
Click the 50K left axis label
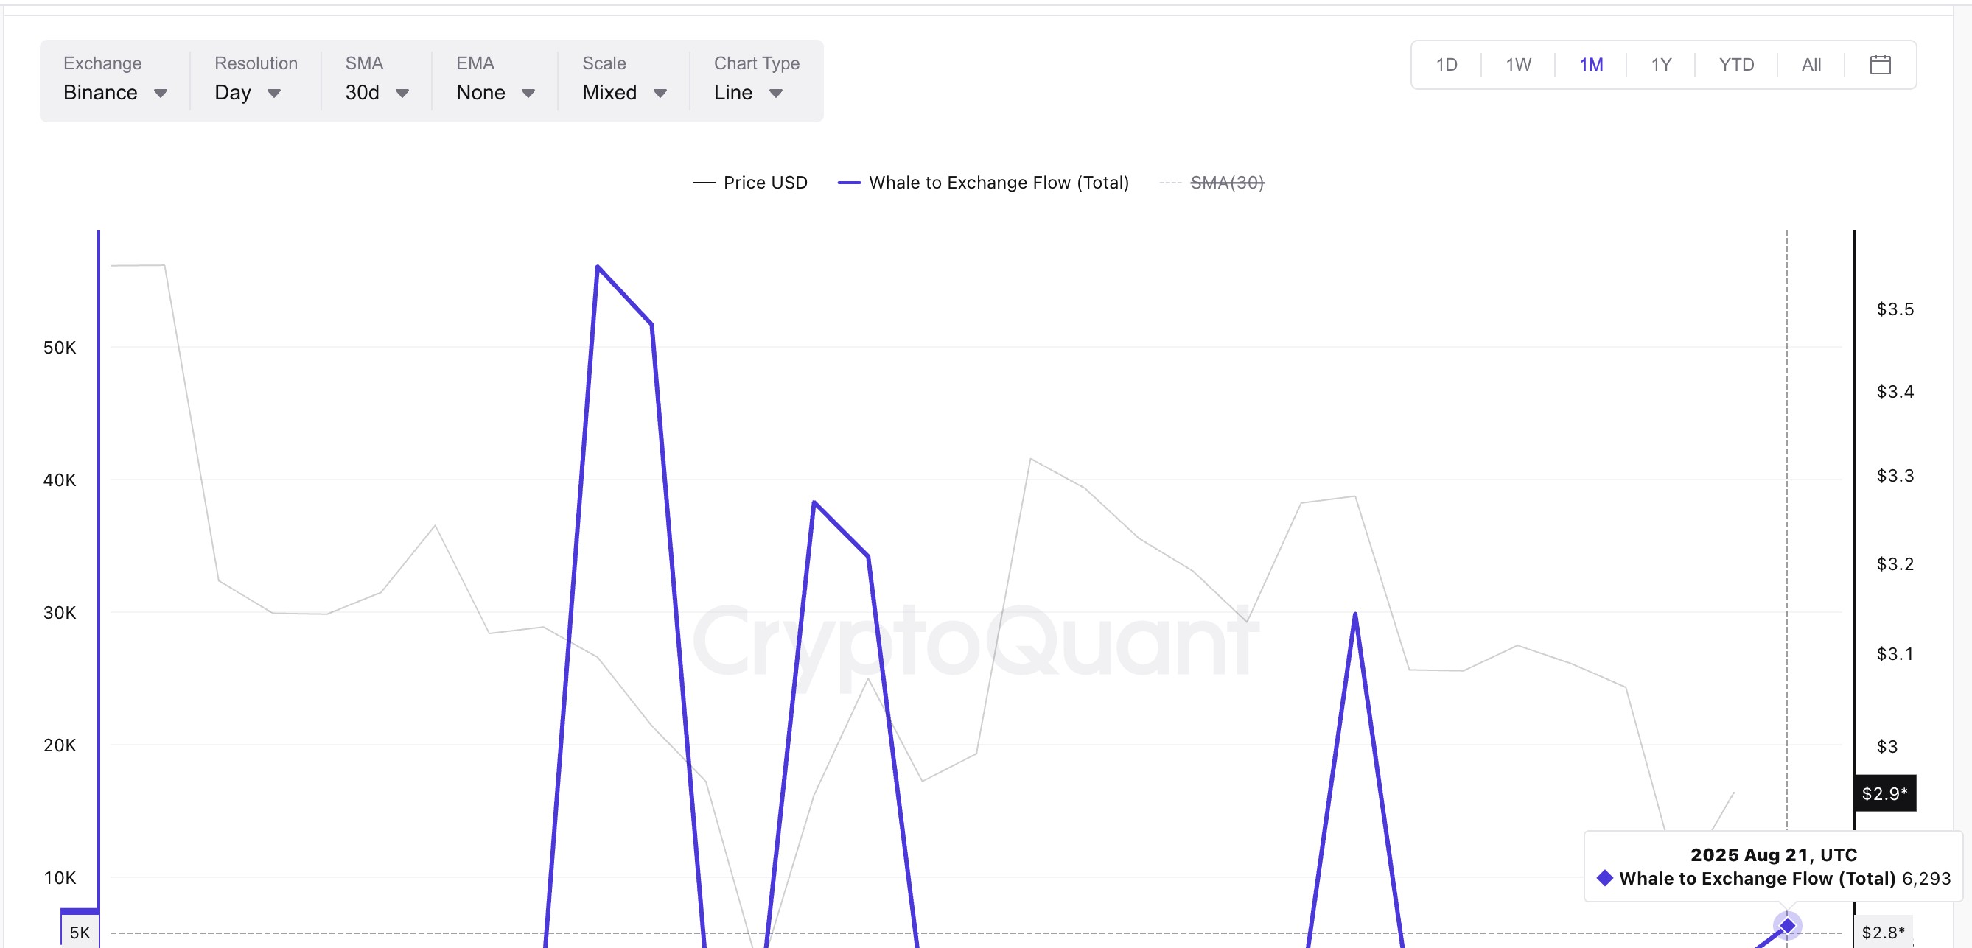tap(60, 348)
